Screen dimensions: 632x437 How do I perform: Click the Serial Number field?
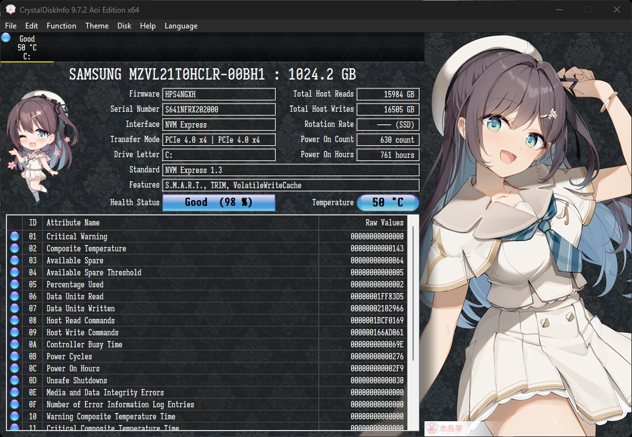coord(219,109)
